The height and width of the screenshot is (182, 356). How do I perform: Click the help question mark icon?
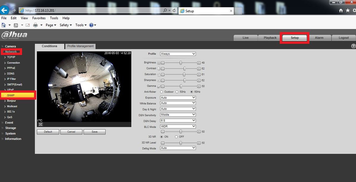coord(353,46)
